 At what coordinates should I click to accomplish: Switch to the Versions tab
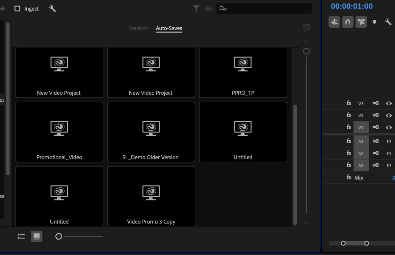[138, 28]
